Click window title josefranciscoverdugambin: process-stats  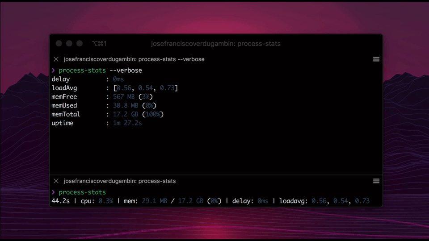[215, 44]
